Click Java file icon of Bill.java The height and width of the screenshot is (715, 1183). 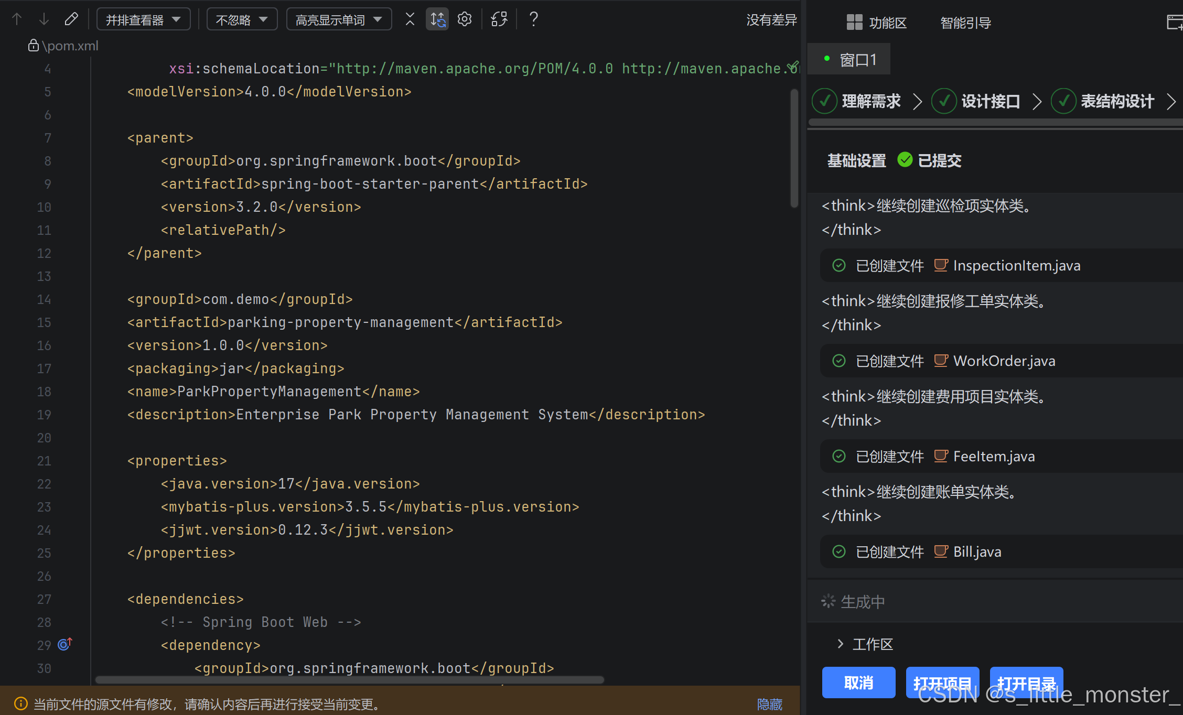point(941,551)
